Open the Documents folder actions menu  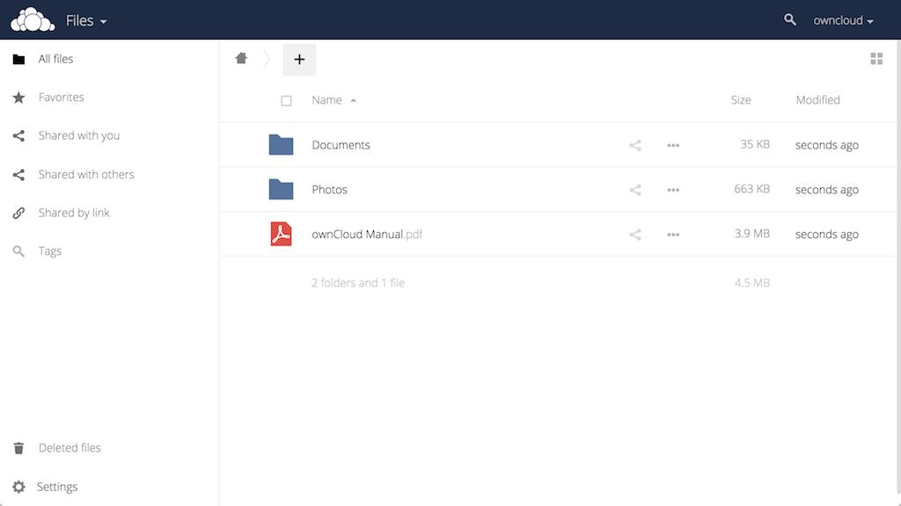tap(673, 144)
